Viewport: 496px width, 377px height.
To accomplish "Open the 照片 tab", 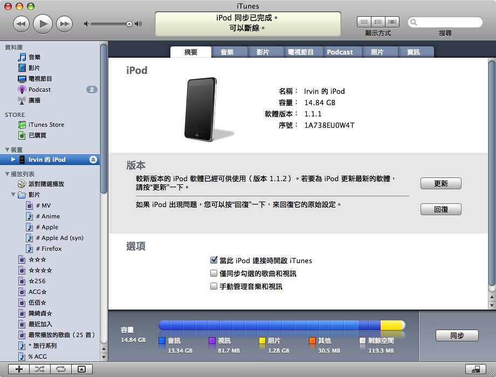I will (377, 52).
